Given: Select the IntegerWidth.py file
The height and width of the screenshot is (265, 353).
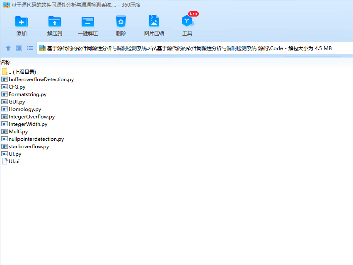Looking at the screenshot, I should (24, 124).
